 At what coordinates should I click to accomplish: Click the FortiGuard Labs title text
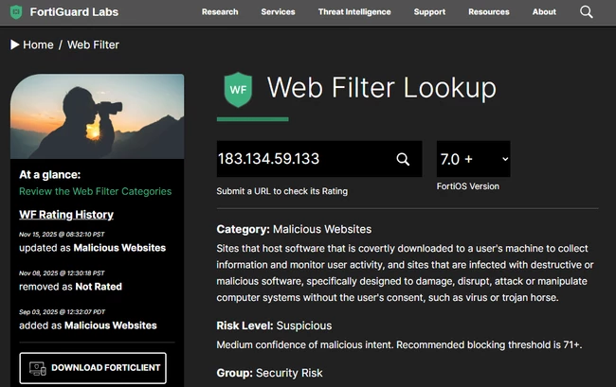74,11
